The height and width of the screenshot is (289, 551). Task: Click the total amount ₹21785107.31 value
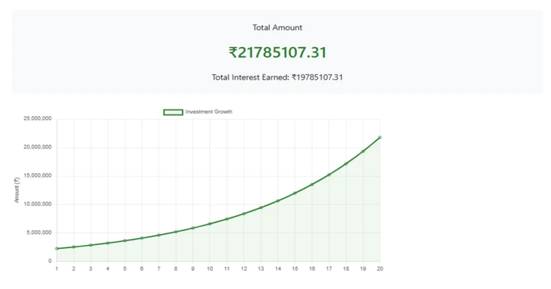278,53
